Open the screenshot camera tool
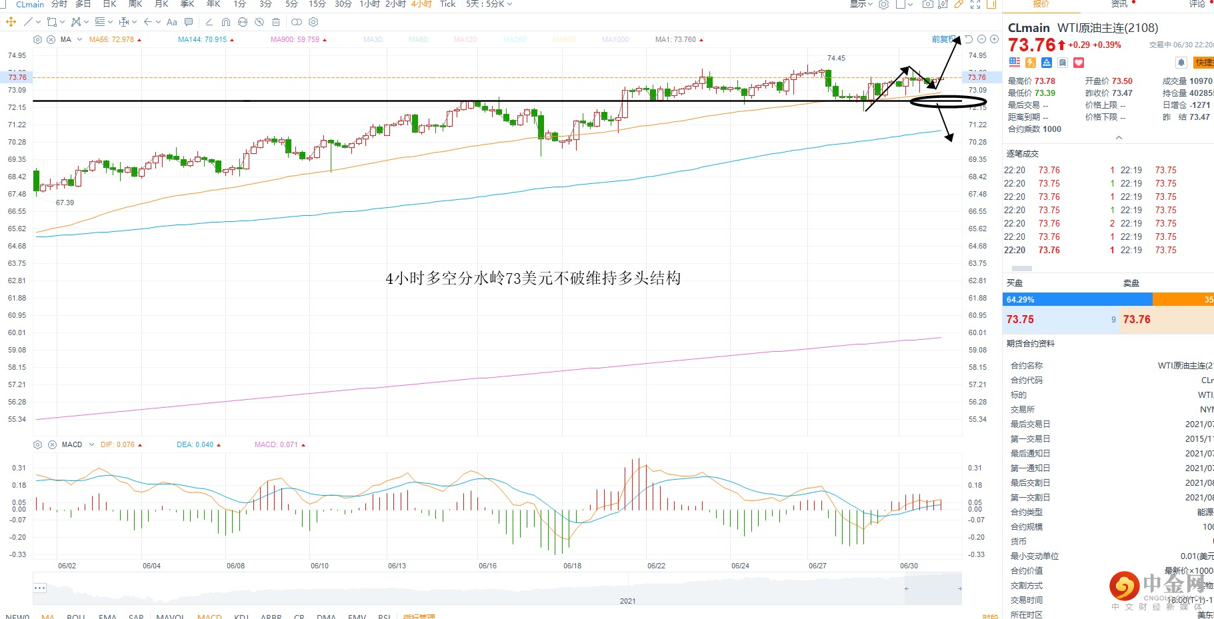Screen dimensions: 1214x619 927,4
